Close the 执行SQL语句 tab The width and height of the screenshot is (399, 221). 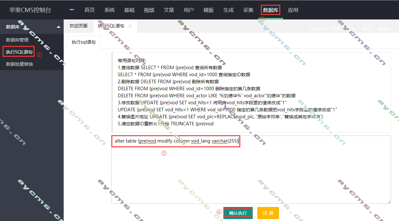[x=130, y=26]
